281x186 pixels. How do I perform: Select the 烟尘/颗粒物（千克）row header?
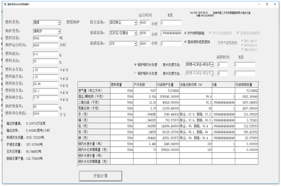(x=94, y=96)
